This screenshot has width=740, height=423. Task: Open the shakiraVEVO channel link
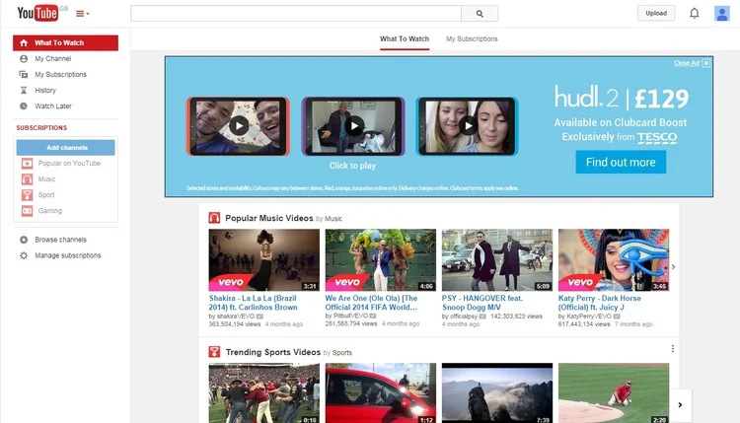pyautogui.click(x=236, y=317)
